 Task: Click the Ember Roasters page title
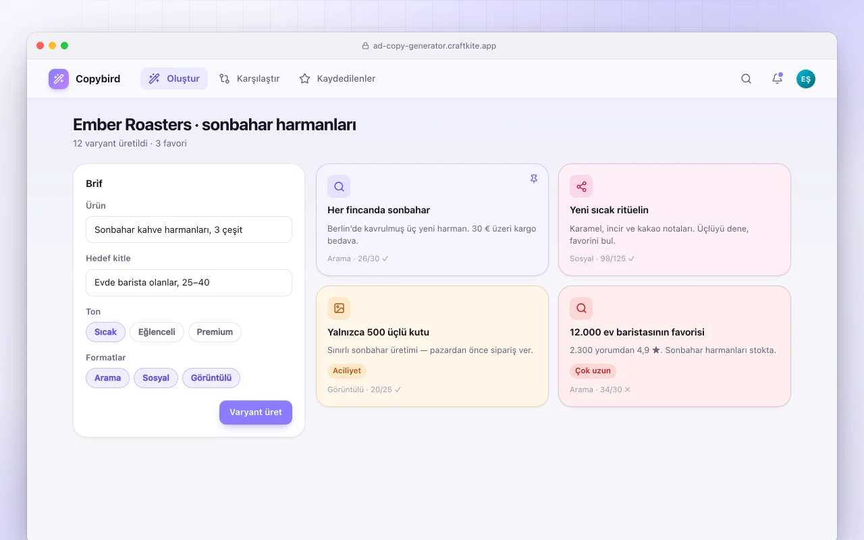(215, 125)
